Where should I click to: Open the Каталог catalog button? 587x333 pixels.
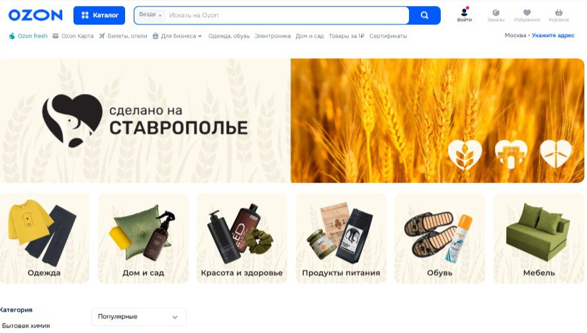pos(99,15)
